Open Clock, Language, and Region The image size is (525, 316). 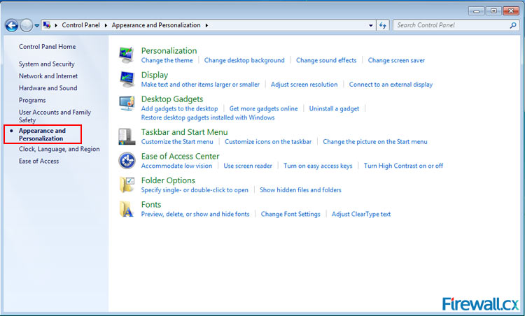(x=59, y=149)
